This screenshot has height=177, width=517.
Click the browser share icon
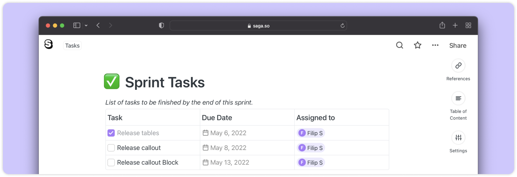pyautogui.click(x=442, y=26)
